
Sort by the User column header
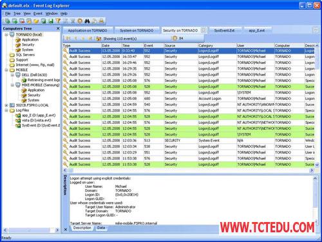click(x=256, y=46)
